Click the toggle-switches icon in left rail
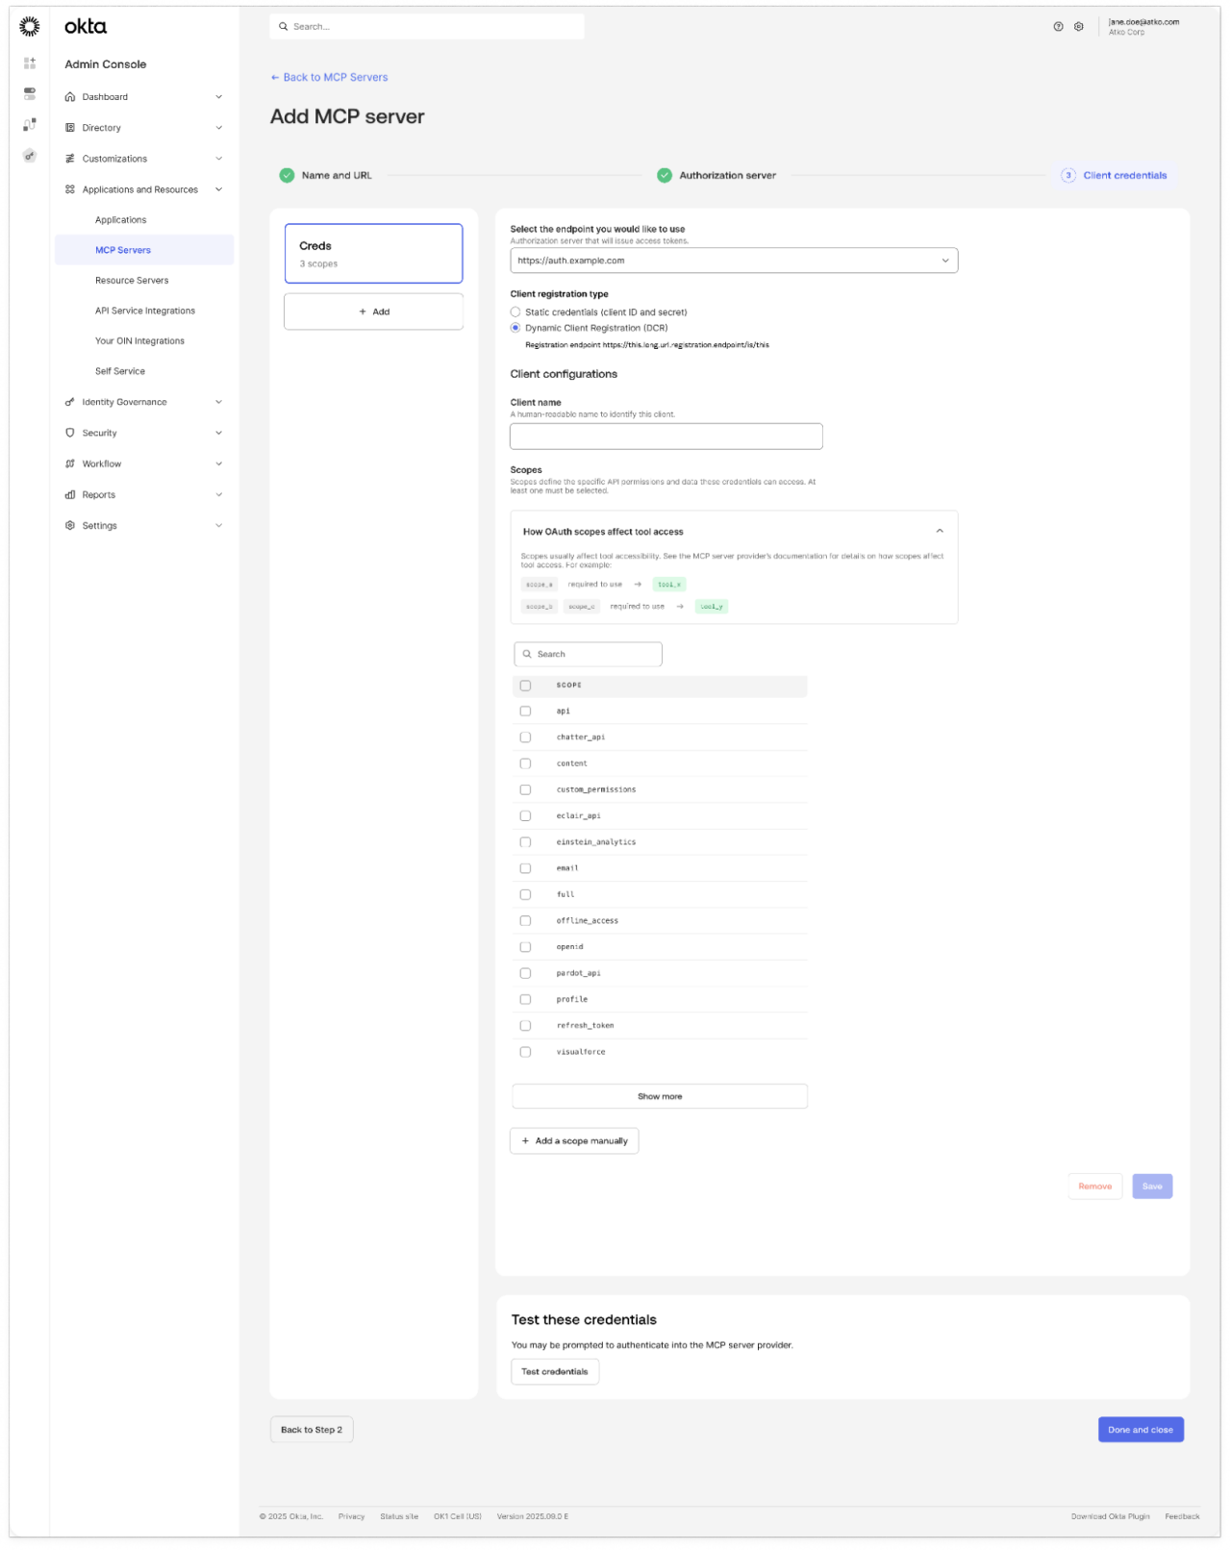This screenshot has height=1550, width=1231. point(30,93)
